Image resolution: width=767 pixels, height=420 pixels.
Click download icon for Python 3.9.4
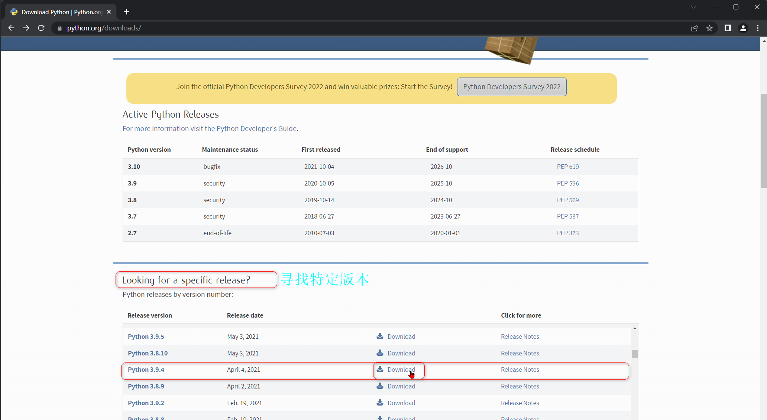pyautogui.click(x=380, y=369)
